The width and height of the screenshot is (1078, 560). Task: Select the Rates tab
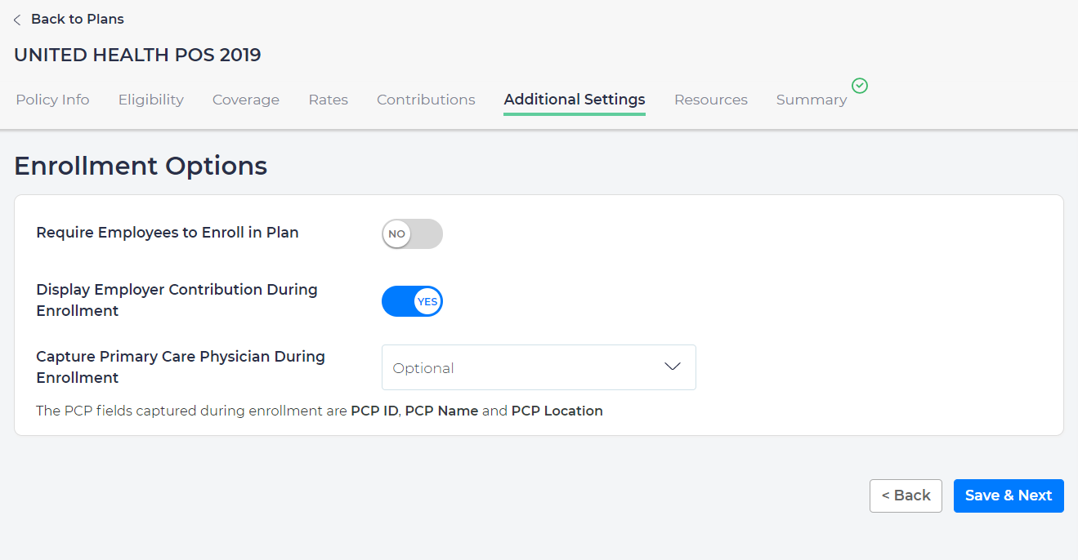pos(328,100)
